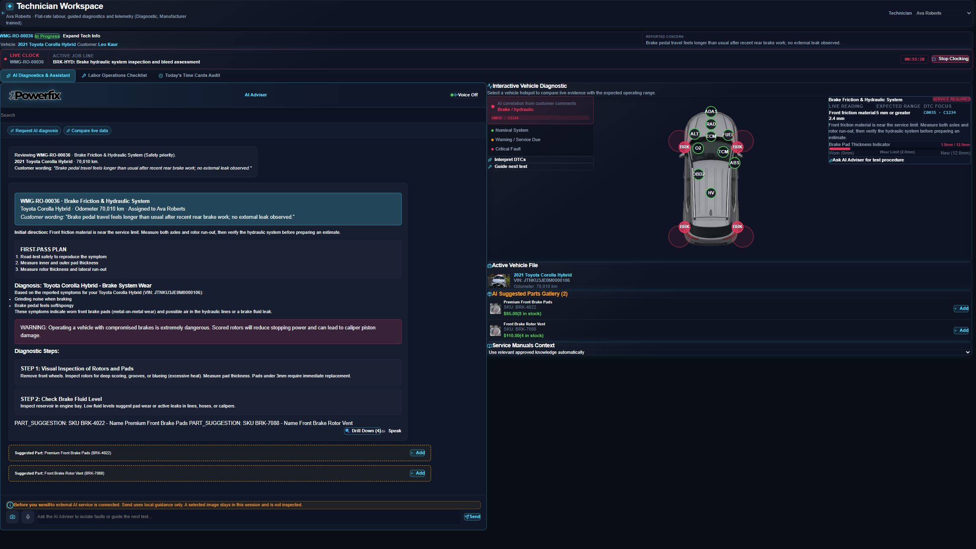Select the rear-left BRK hotspot
This screenshot has width=976, height=549.
[684, 227]
